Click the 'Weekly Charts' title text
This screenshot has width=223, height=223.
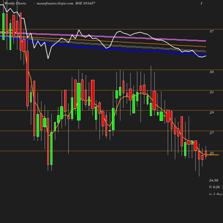(15, 4)
